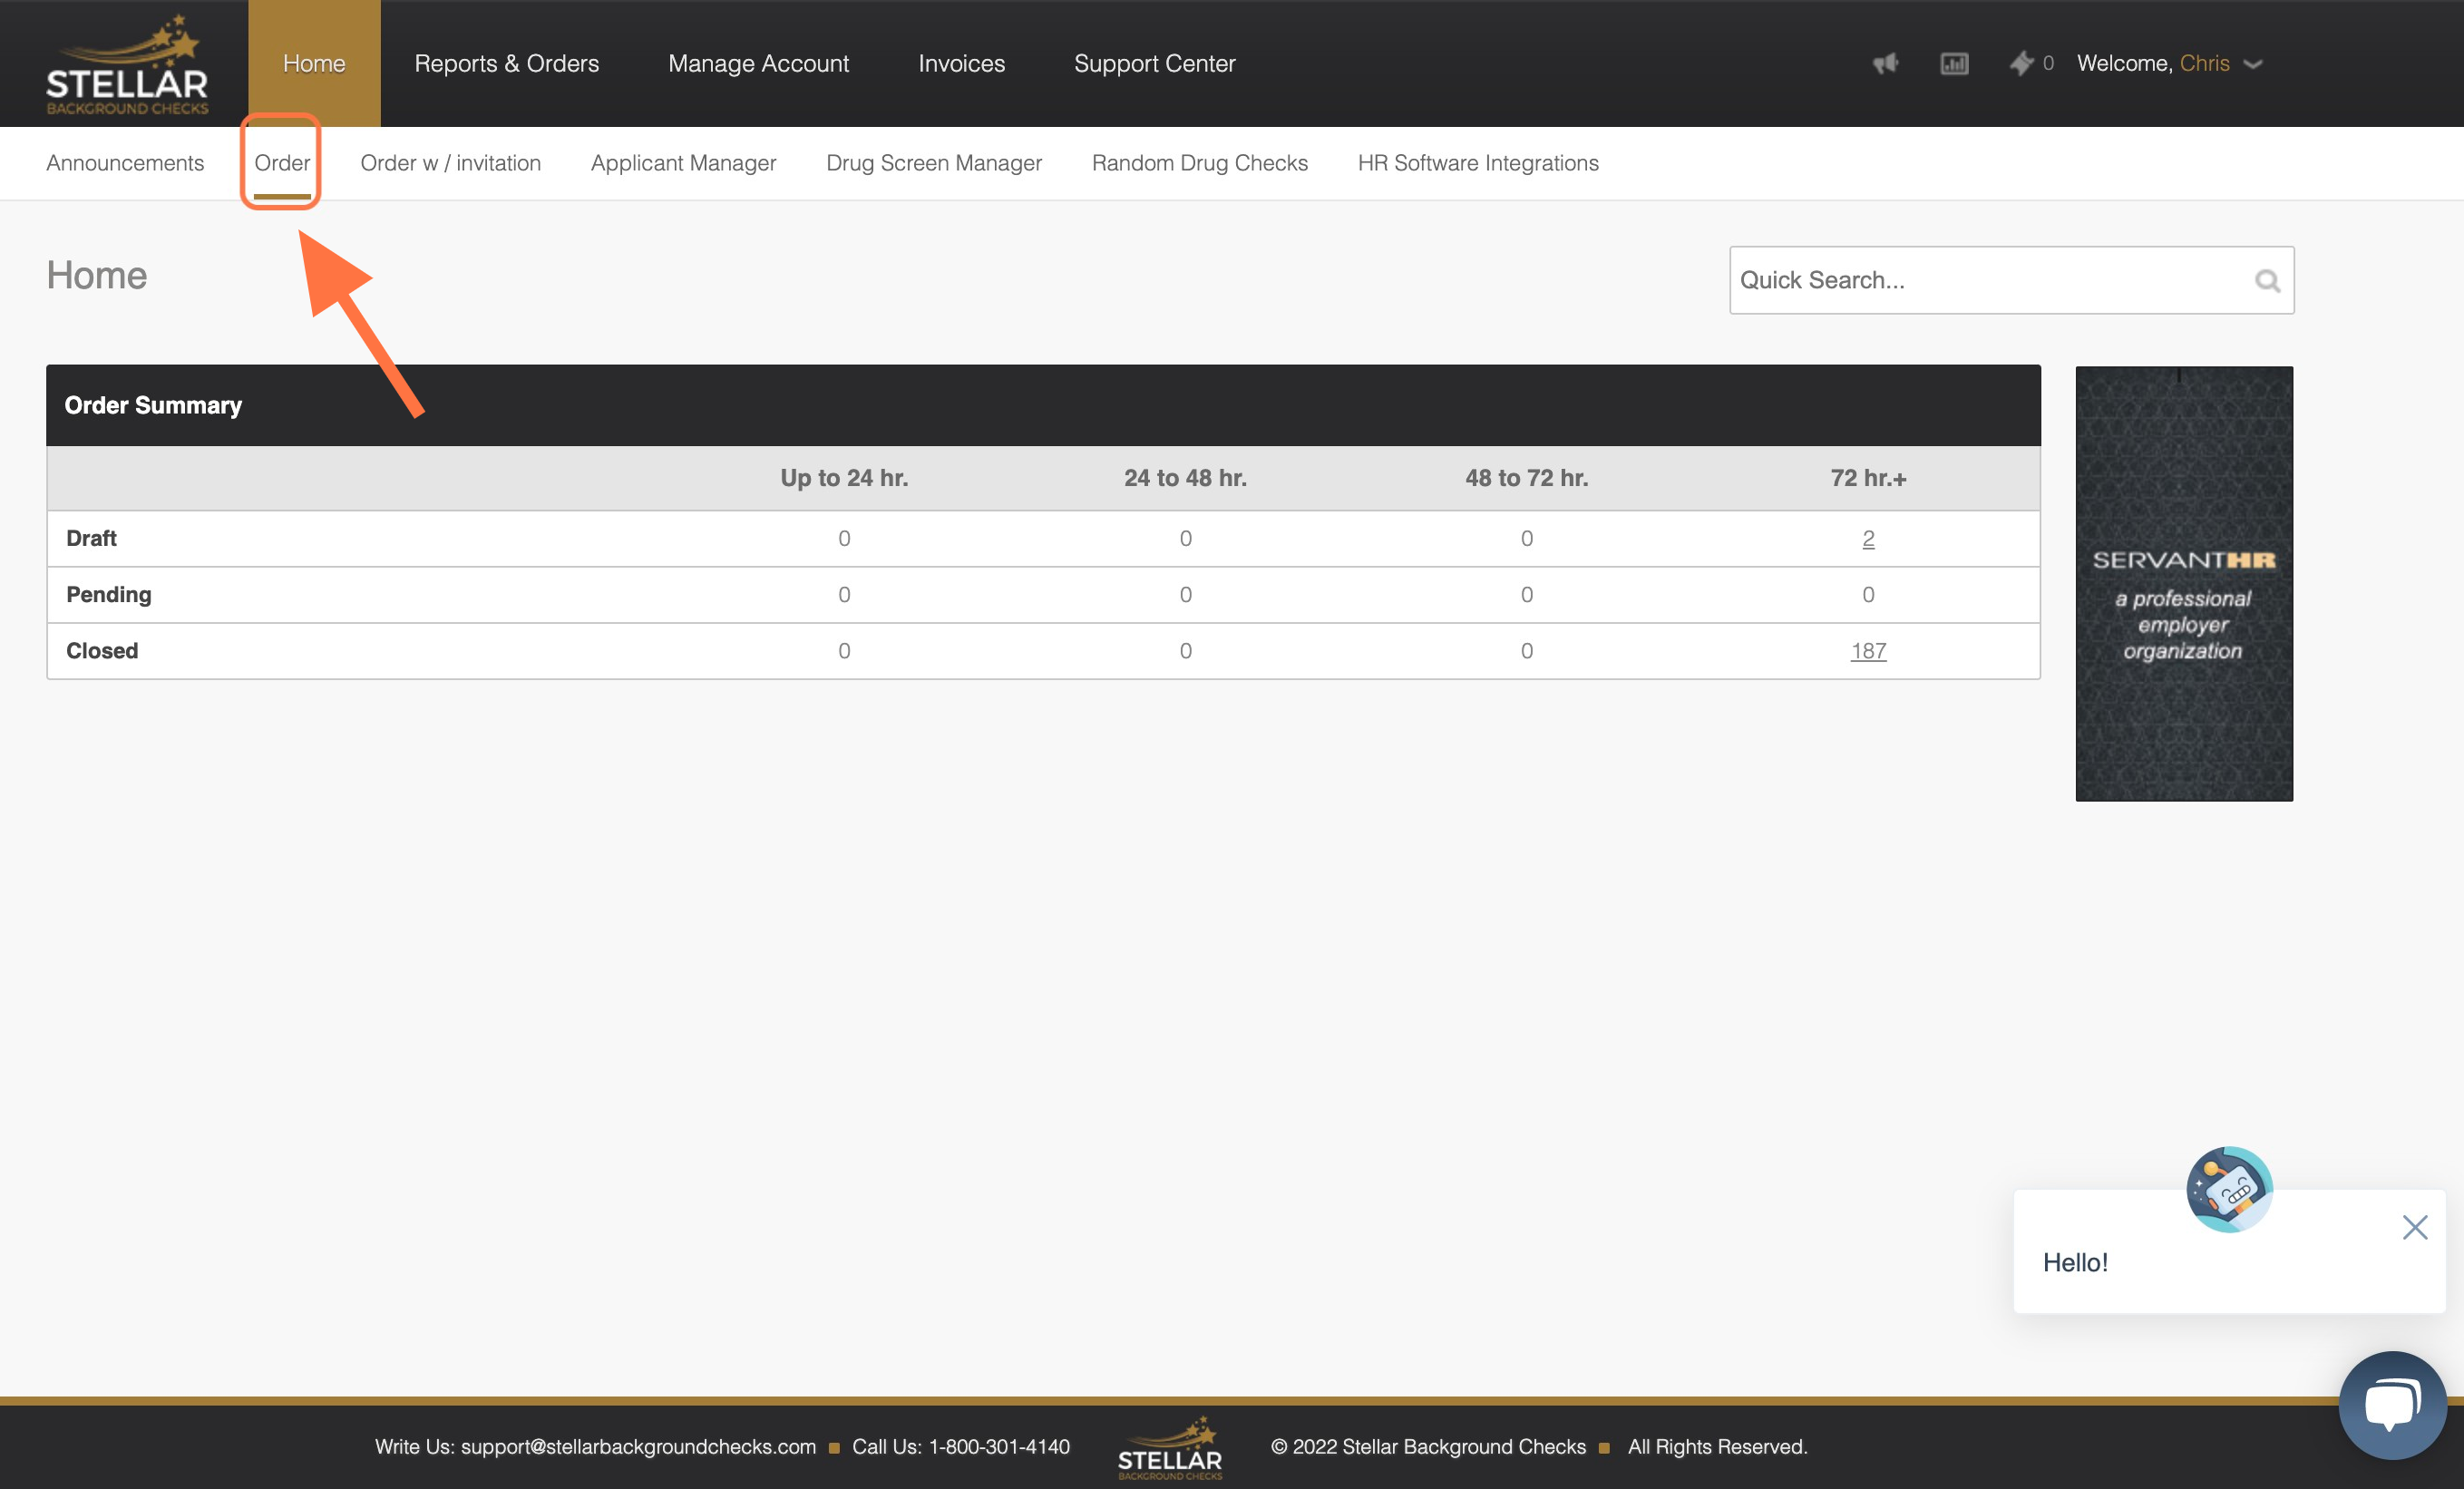Click the Closed row label

coord(102,651)
